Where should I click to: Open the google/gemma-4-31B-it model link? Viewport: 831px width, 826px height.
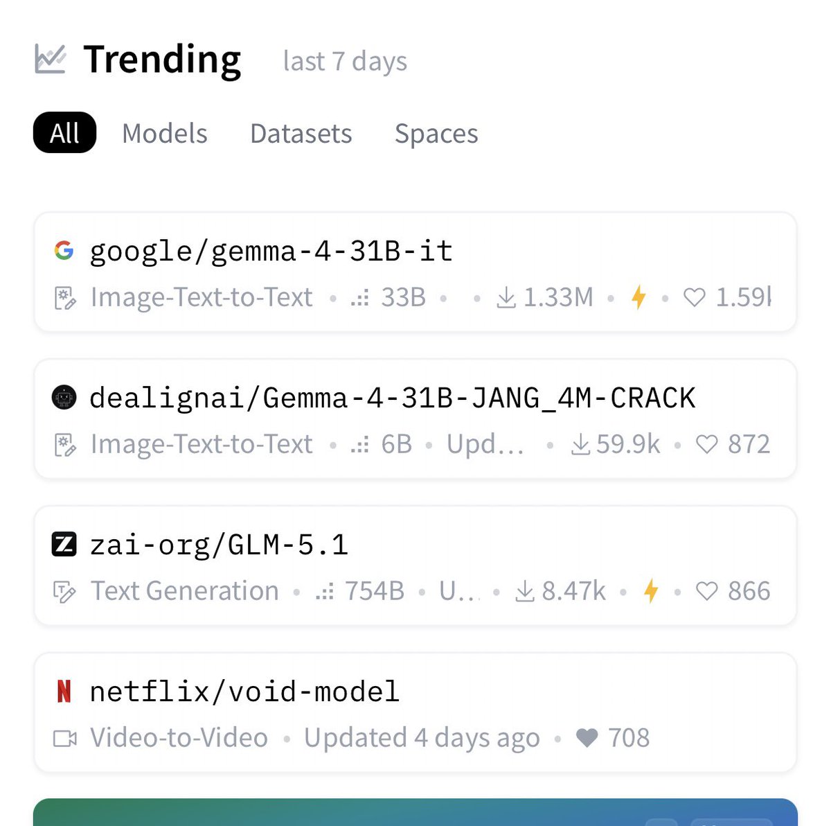point(271,251)
